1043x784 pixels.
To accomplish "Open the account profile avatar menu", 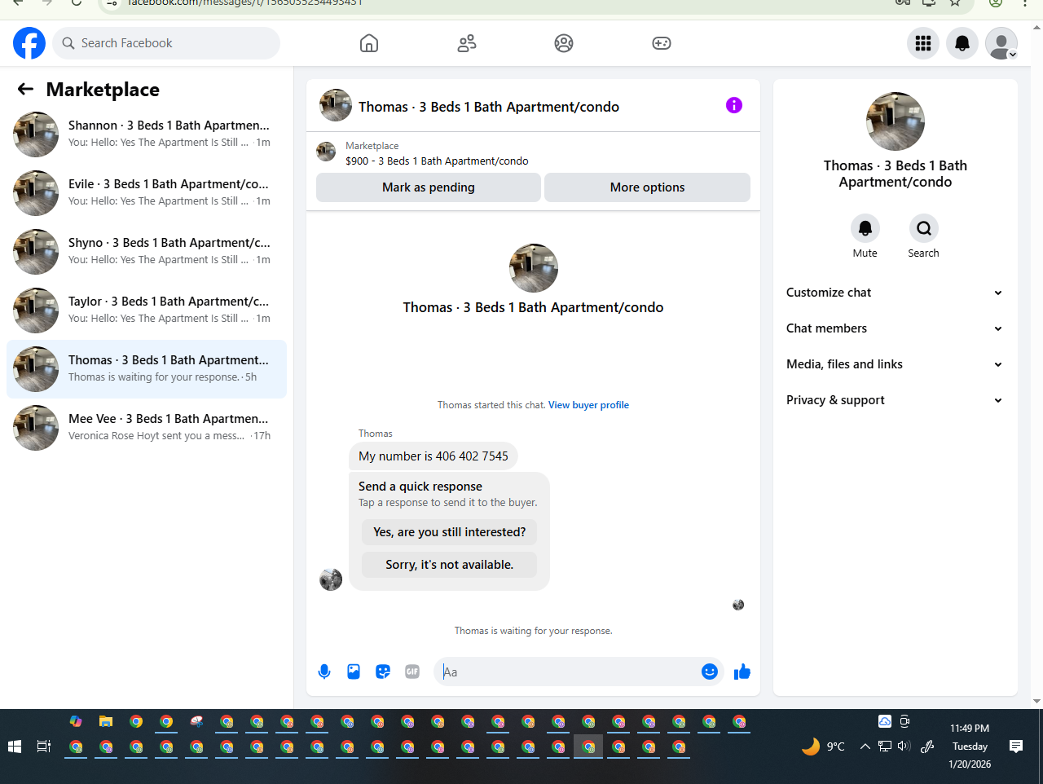I will (x=1001, y=43).
